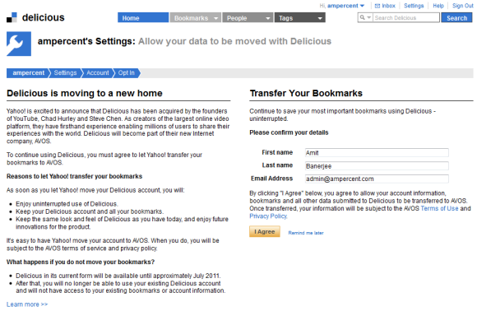
Task: Open the Inbox envelope icon
Action: click(x=377, y=6)
